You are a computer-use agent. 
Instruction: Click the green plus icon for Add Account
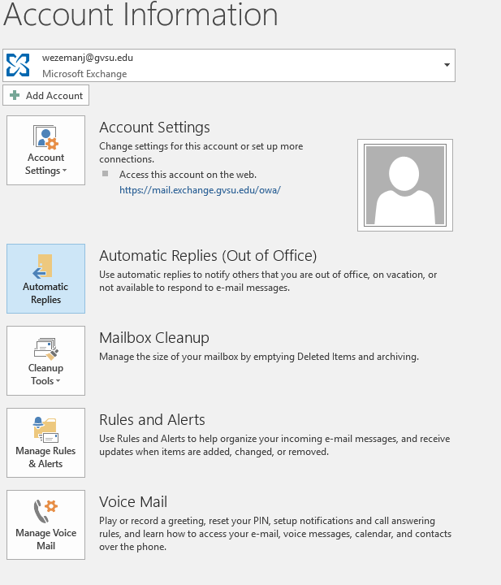(14, 96)
